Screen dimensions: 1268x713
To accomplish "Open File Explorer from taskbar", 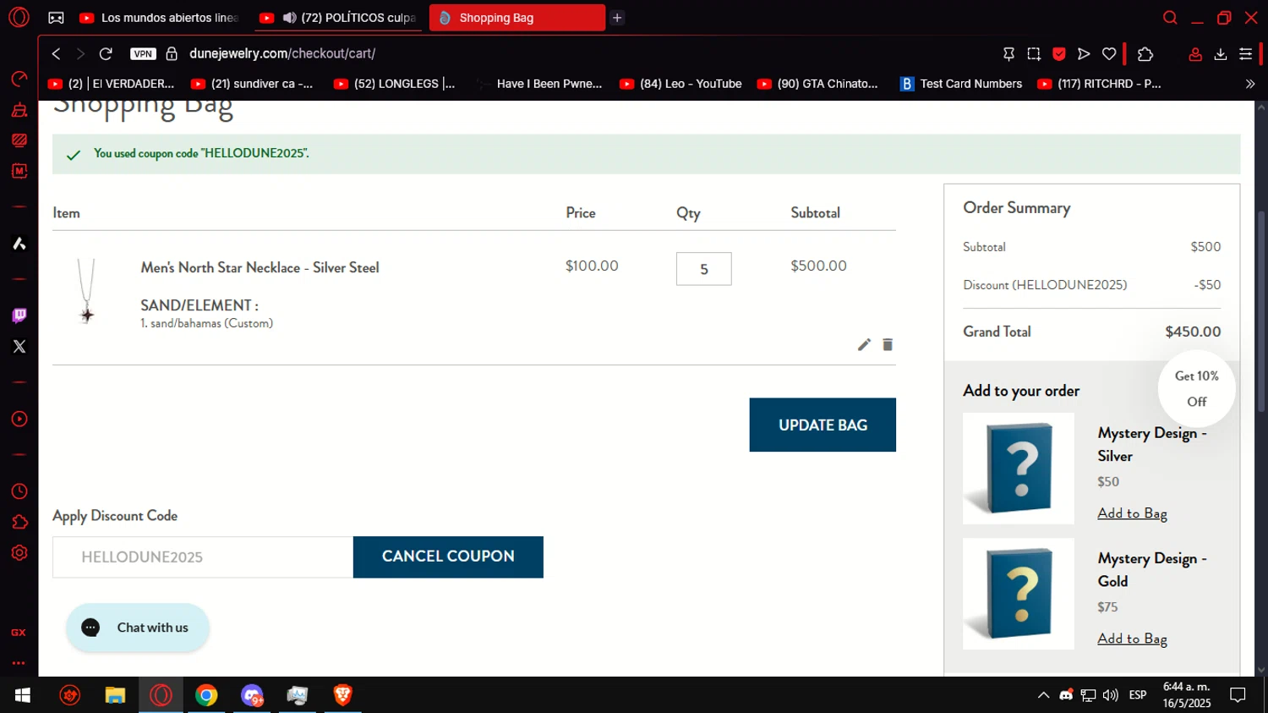I will point(115,695).
